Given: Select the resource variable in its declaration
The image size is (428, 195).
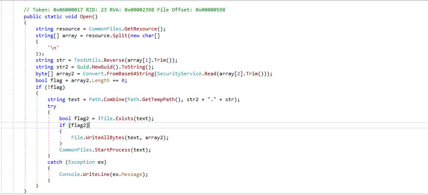Looking at the screenshot, I should click(68, 29).
